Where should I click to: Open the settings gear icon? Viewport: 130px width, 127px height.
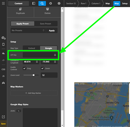point(50,3)
